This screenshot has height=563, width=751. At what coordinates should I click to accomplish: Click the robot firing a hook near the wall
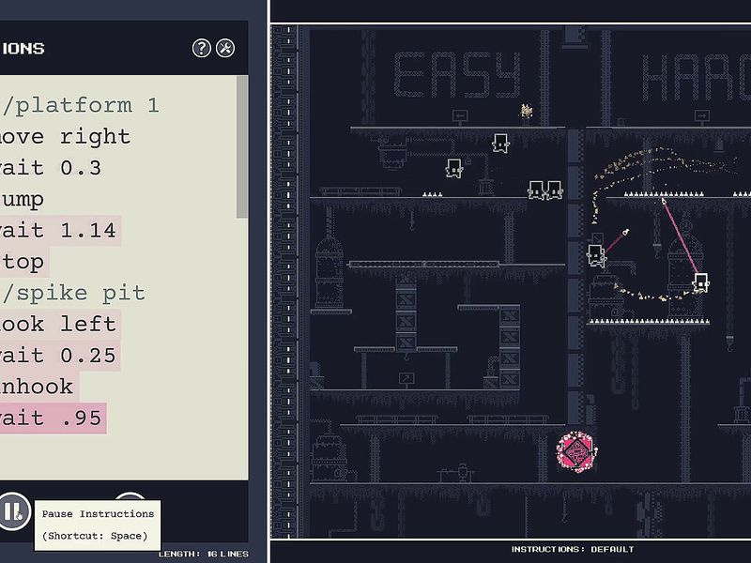coord(596,255)
